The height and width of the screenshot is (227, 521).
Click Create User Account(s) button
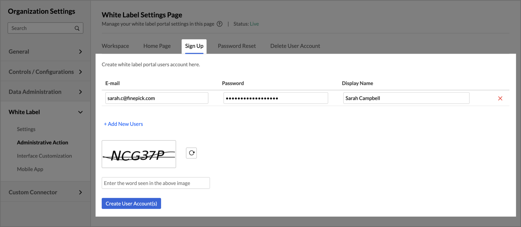pos(131,204)
